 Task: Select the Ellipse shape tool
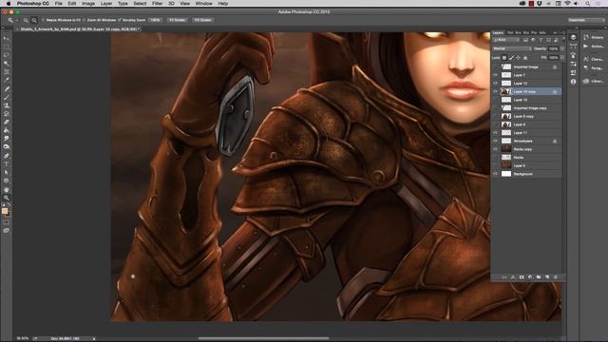click(7, 180)
